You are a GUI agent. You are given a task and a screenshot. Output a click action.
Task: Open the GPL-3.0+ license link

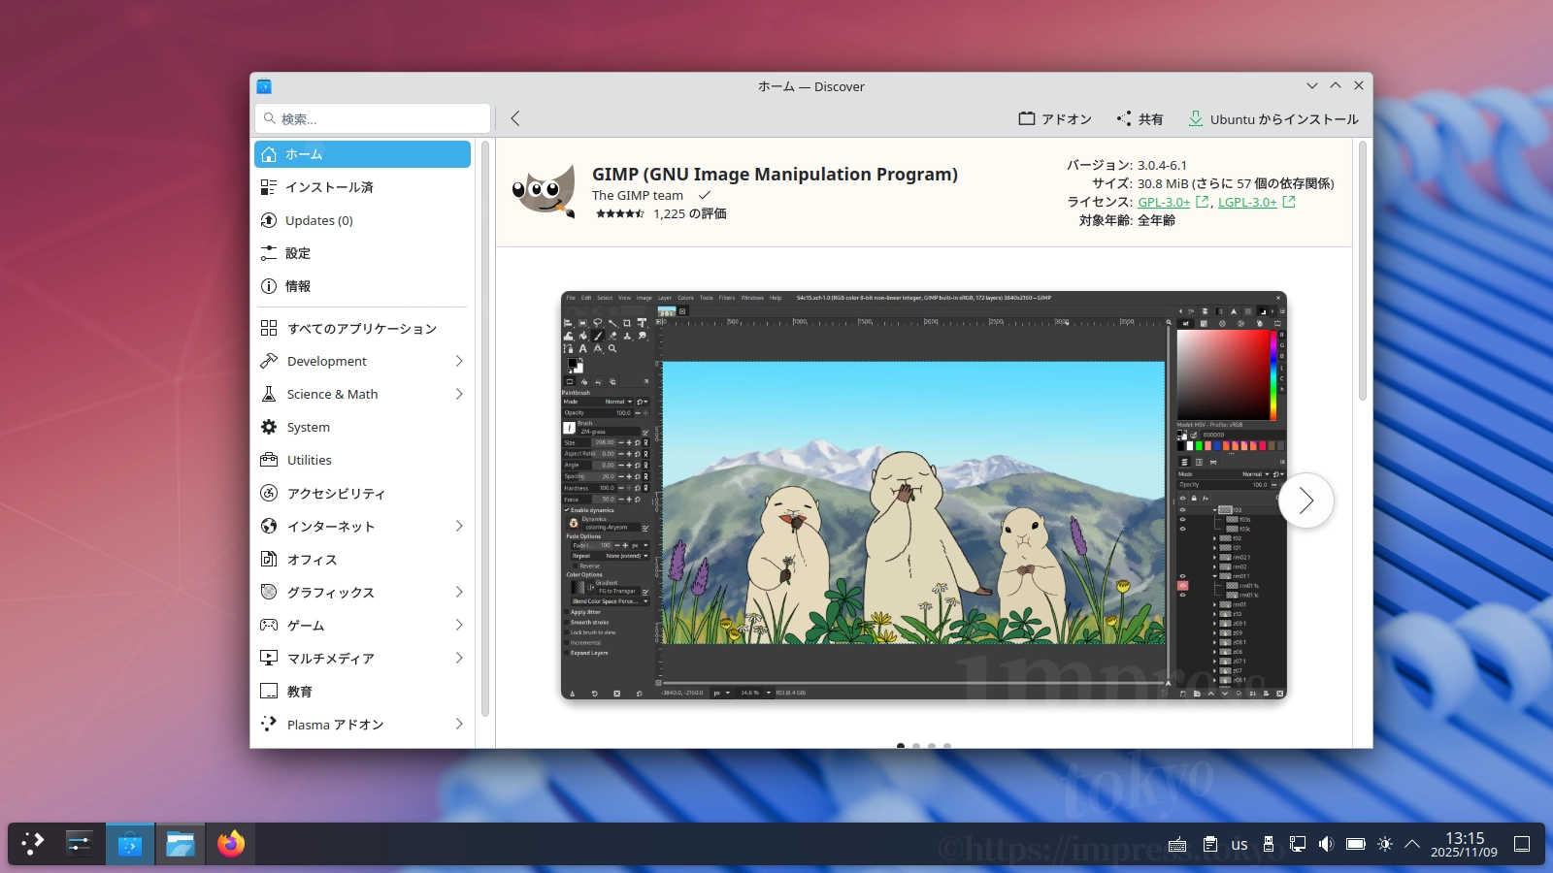tap(1164, 202)
